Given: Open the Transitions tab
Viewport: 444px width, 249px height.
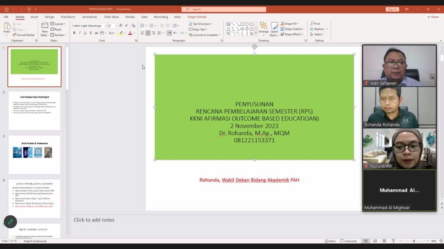Looking at the screenshot, I should click(68, 17).
